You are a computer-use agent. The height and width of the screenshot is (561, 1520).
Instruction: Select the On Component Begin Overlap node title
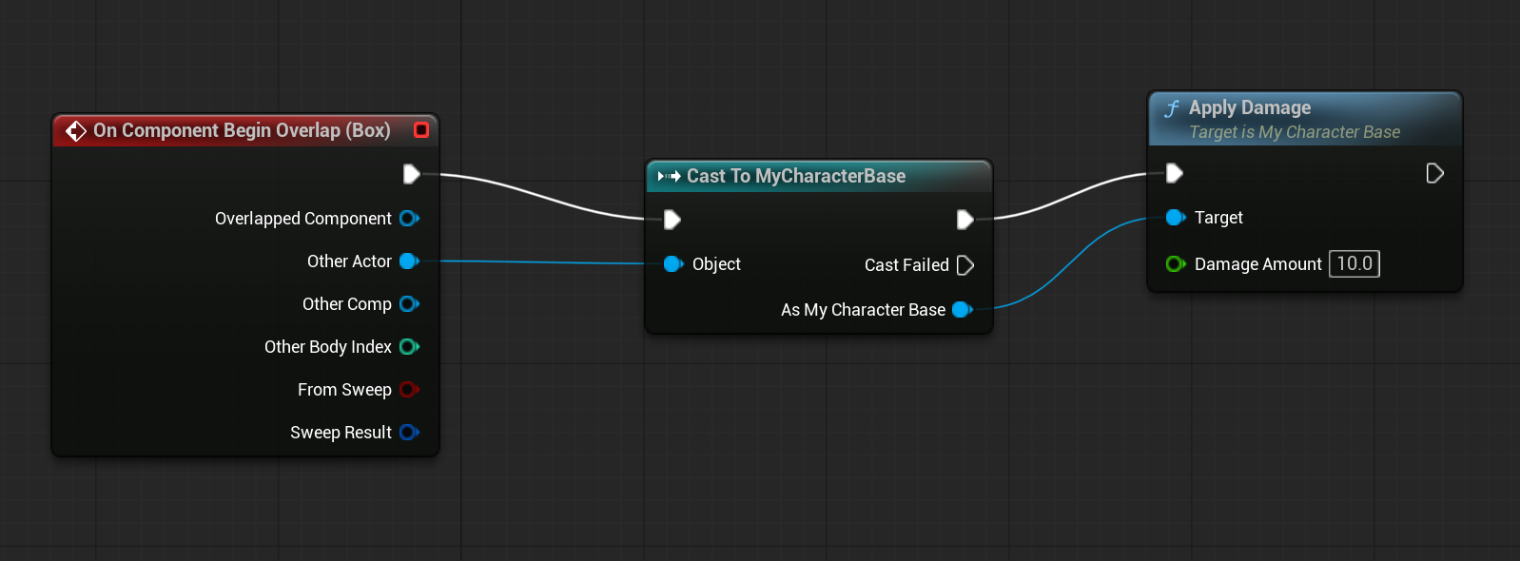point(242,130)
